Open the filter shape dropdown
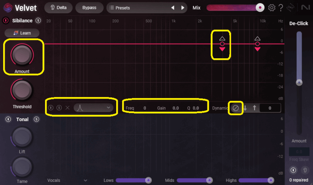Image resolution: width=313 pixels, height=185 pixels. [x=94, y=108]
